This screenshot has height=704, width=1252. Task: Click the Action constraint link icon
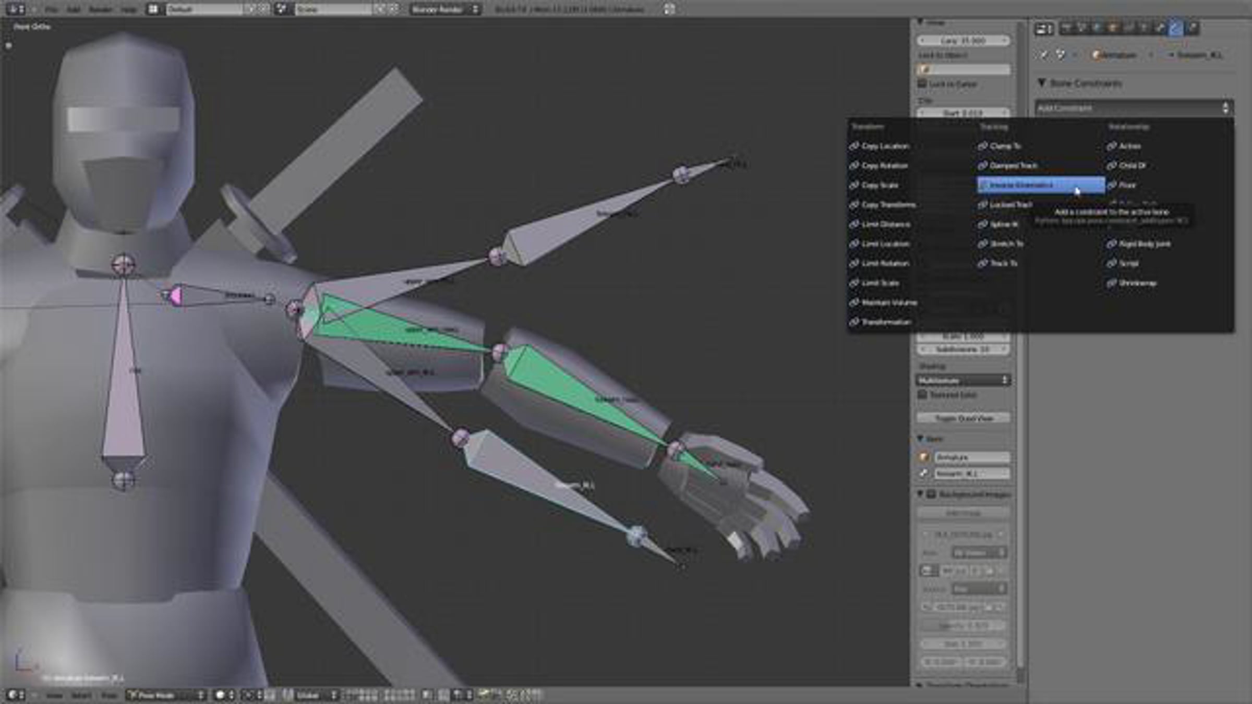(1112, 146)
